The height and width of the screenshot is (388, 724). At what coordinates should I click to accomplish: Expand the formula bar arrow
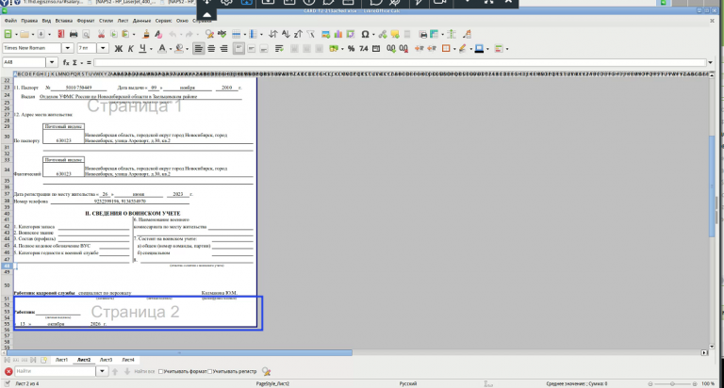[710, 62]
